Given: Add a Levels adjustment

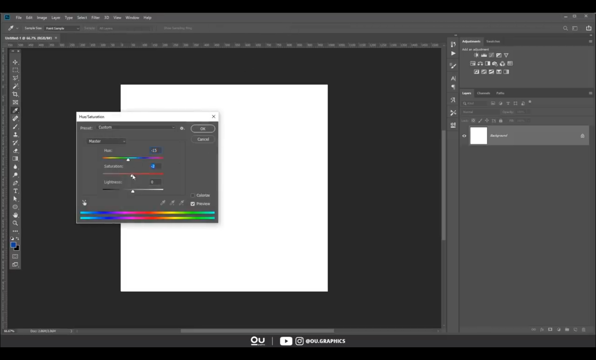Looking at the screenshot, I should (x=484, y=55).
